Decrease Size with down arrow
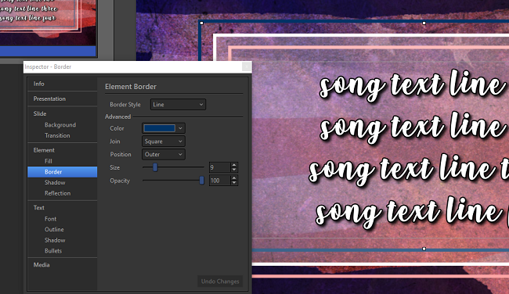 [x=234, y=170]
